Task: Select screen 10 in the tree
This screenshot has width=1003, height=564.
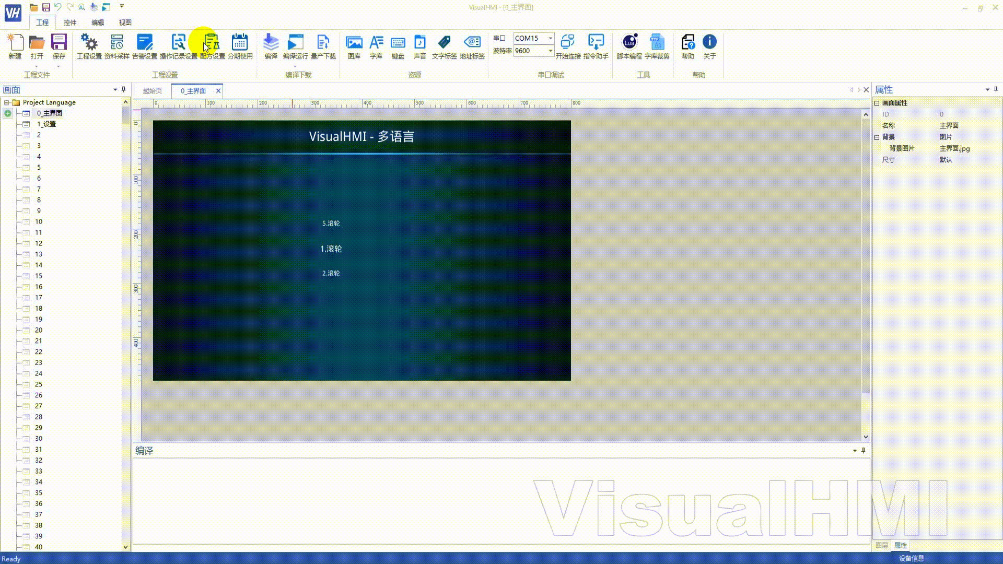Action: click(x=39, y=222)
